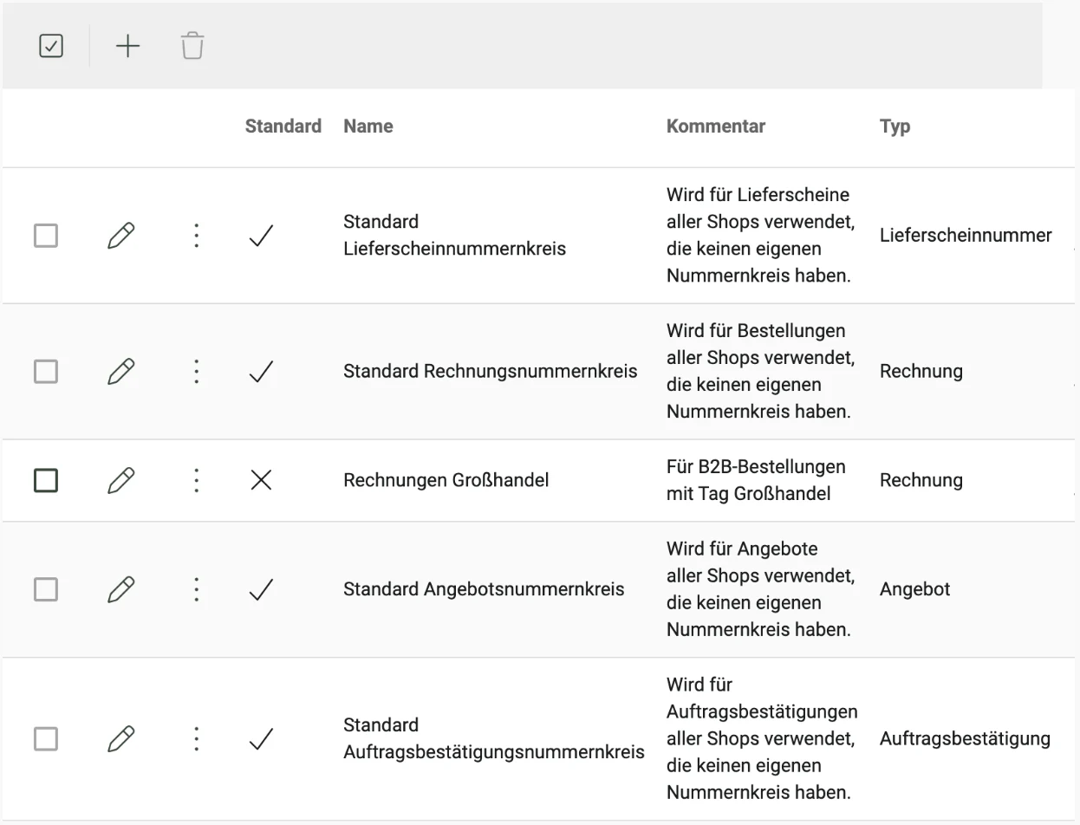Click the comment 'Für B2B-Bestellungen mit Tag Großhandel'
The image size is (1080, 825).
click(x=756, y=480)
